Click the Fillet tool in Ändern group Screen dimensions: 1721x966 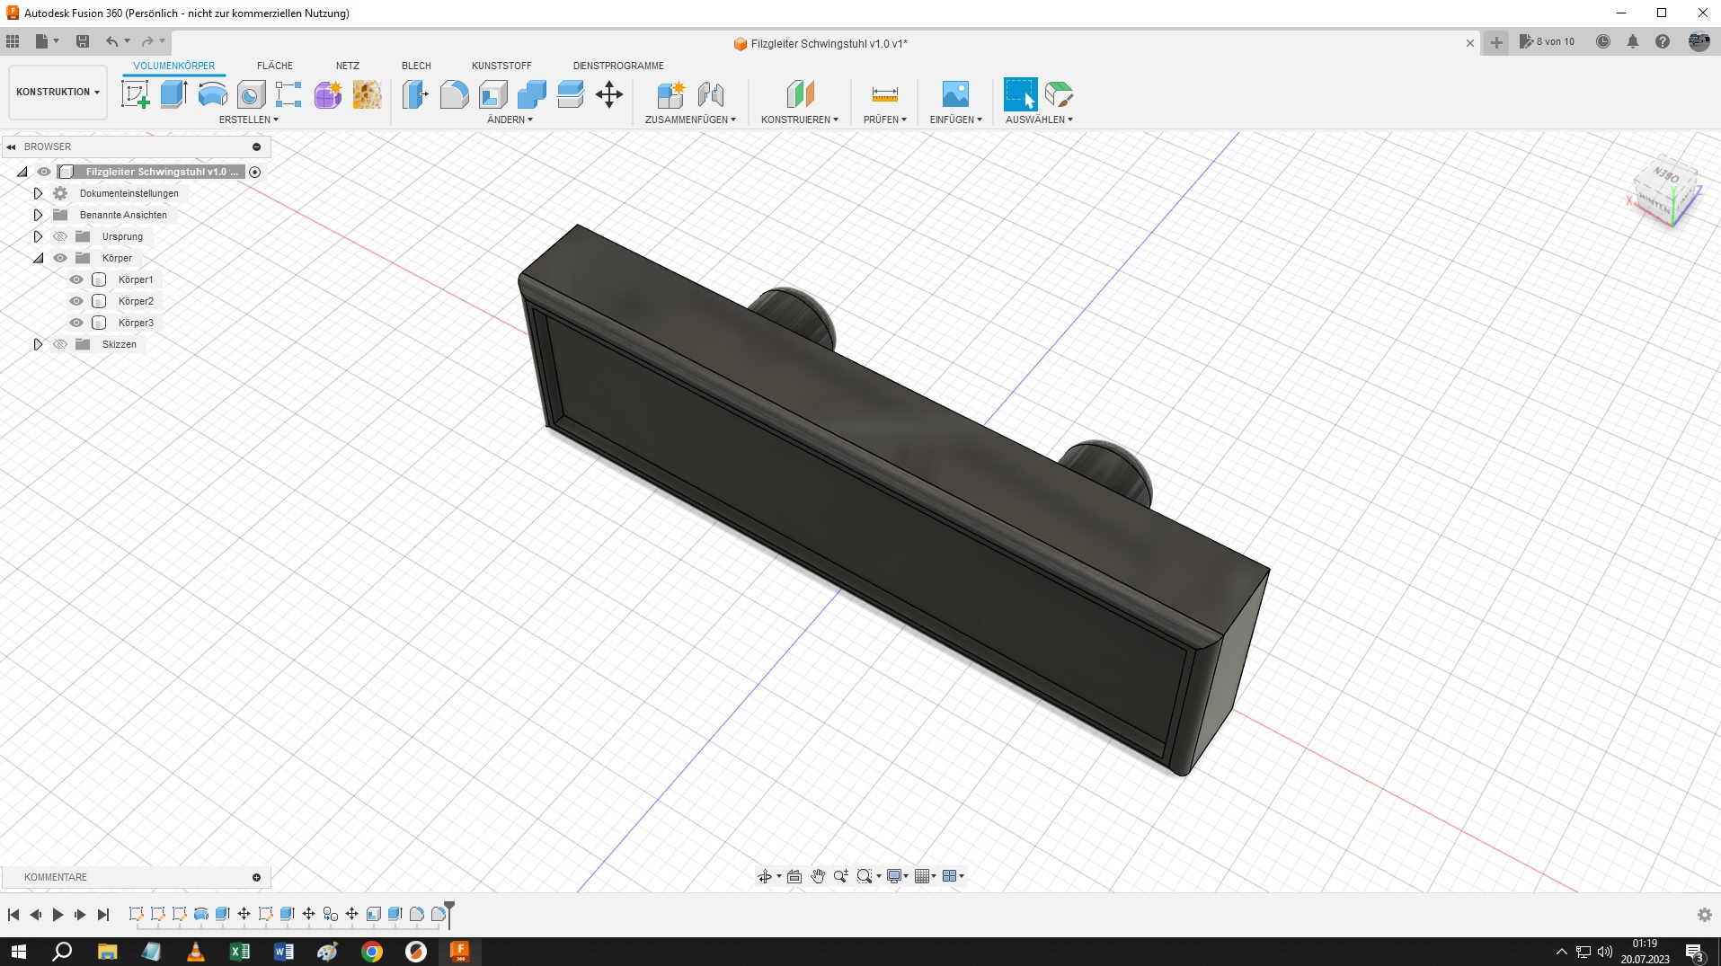454,94
